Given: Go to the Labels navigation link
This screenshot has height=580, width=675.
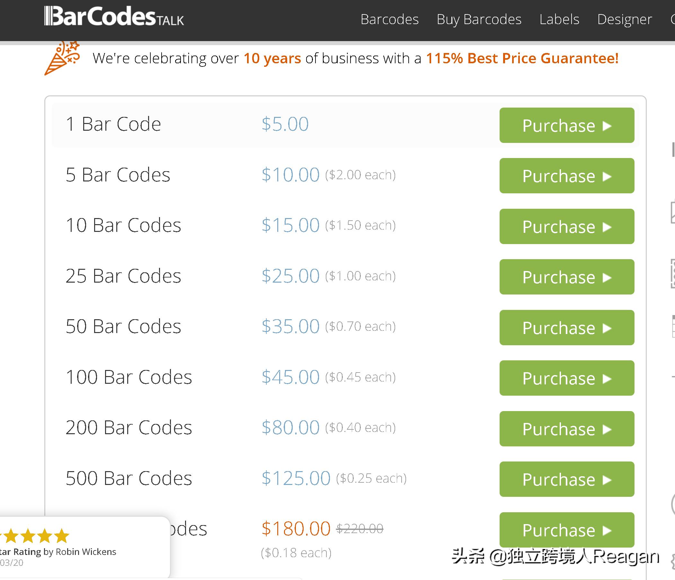Looking at the screenshot, I should [x=559, y=20].
